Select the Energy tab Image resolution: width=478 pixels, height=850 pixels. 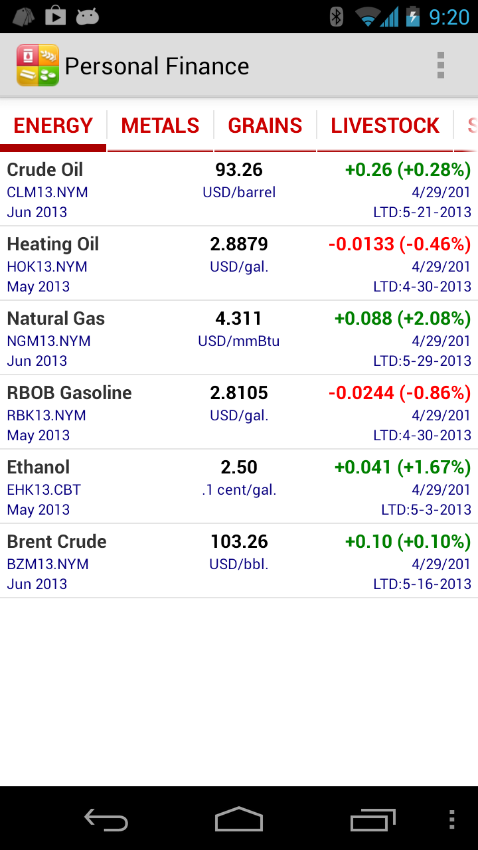[53, 126]
